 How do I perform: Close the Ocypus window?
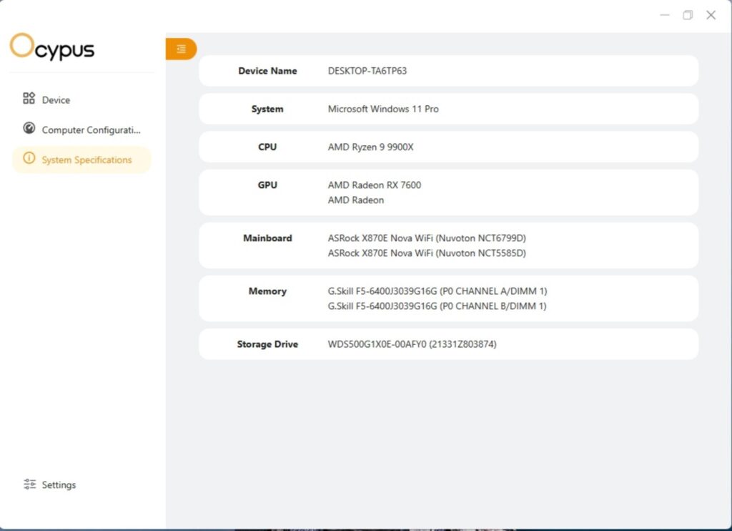[x=711, y=15]
